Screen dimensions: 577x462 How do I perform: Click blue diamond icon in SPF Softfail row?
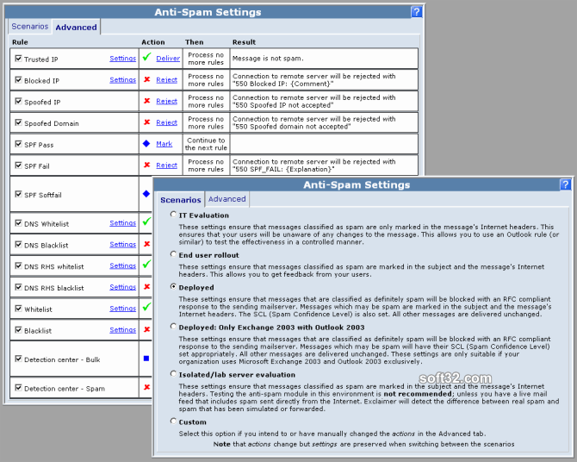coord(146,194)
